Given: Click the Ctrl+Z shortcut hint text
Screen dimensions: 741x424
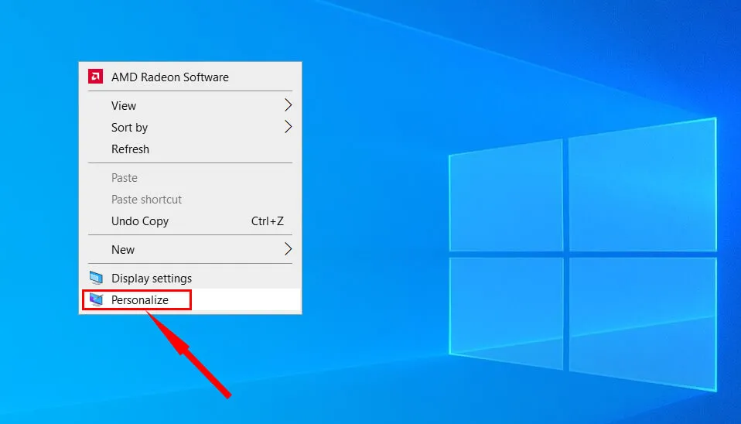Looking at the screenshot, I should coord(268,221).
